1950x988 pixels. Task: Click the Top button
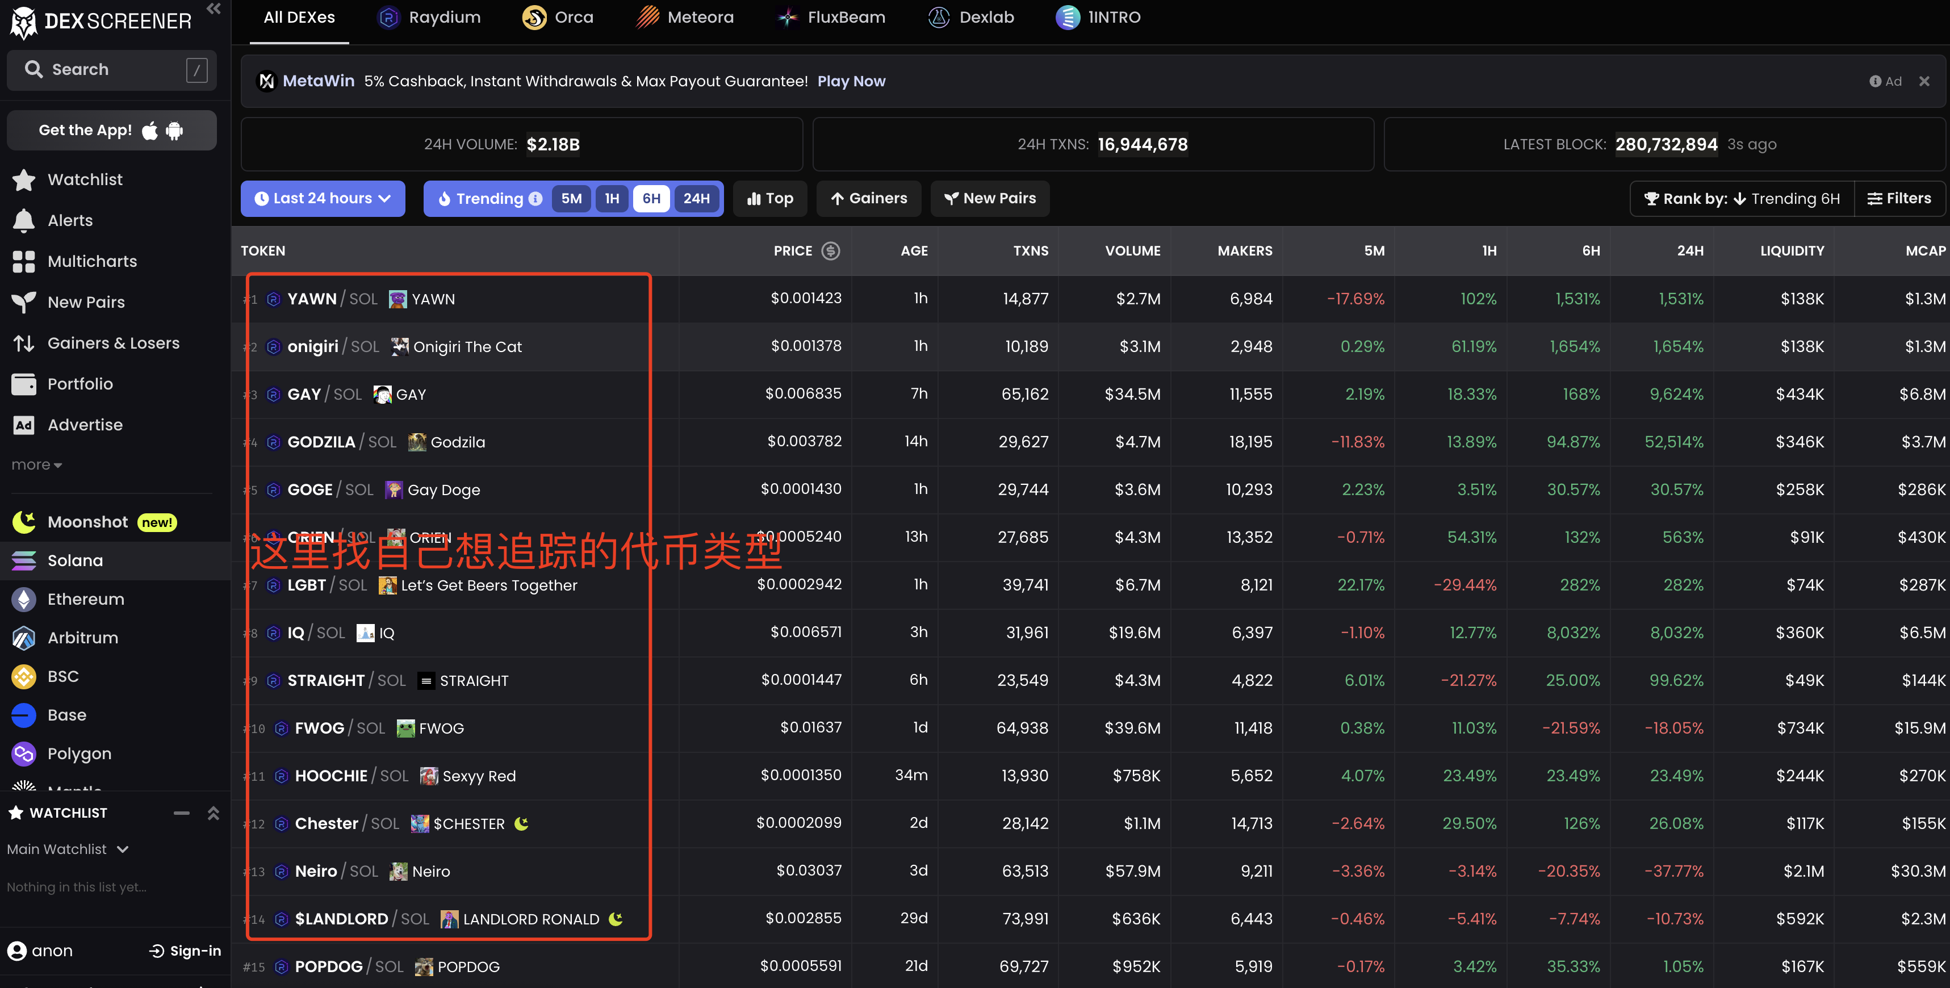point(770,198)
